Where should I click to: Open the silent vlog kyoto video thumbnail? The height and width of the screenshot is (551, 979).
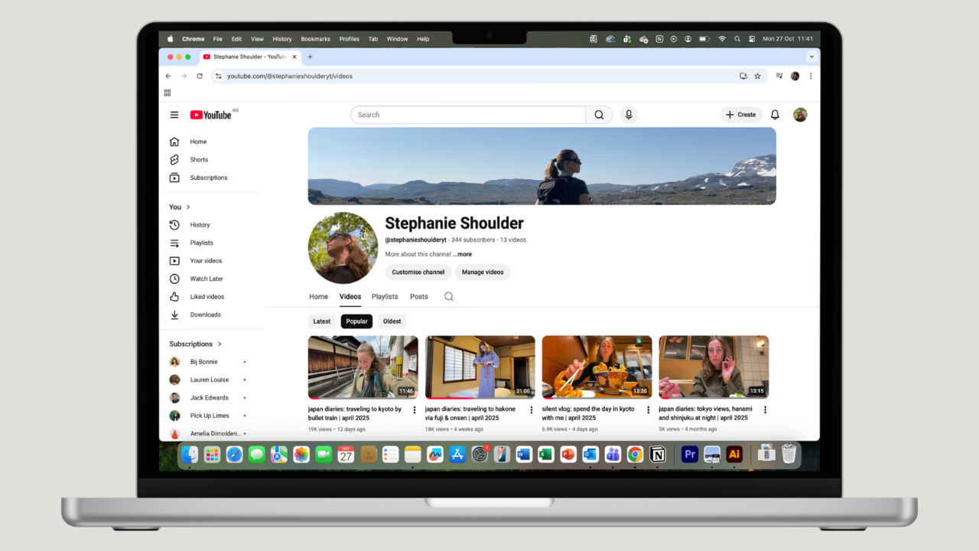[597, 367]
